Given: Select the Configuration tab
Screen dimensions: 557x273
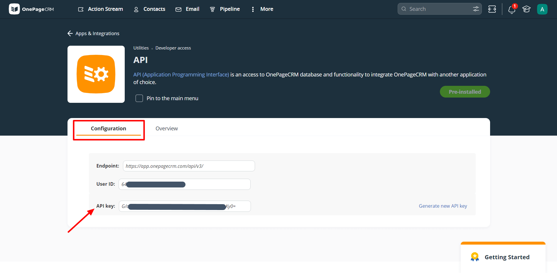Looking at the screenshot, I should (108, 128).
